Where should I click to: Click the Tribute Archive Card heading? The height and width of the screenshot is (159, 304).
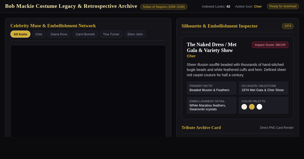point(201,128)
